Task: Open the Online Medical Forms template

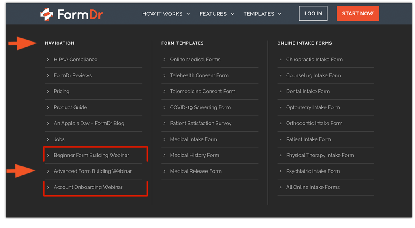Action: tap(195, 60)
